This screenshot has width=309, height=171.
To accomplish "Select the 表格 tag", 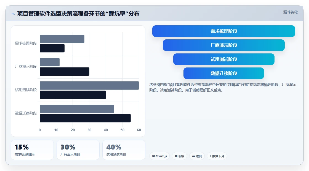I will [179, 156].
